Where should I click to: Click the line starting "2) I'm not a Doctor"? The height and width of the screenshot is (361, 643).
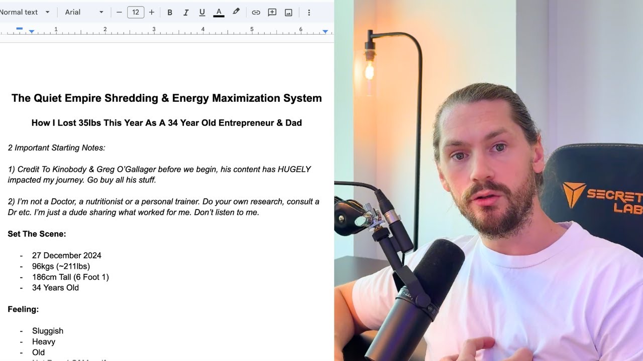[163, 202]
